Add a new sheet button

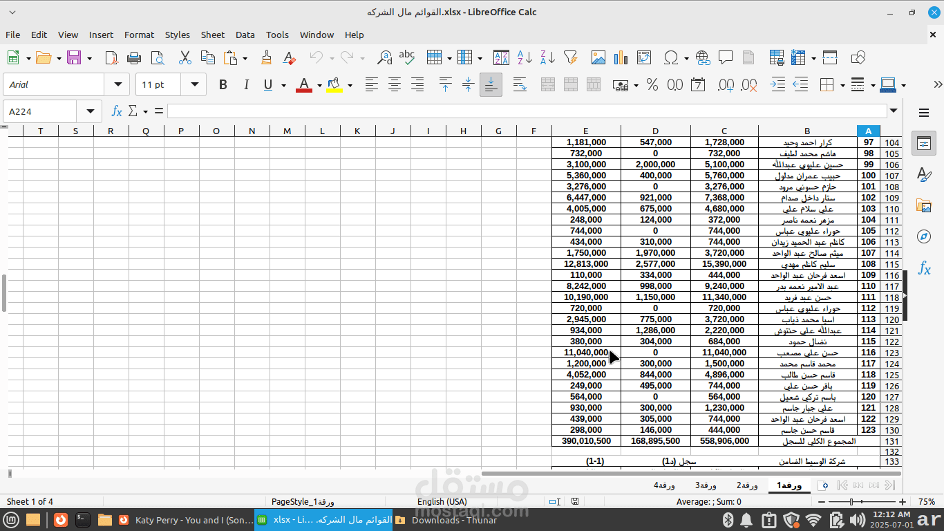pos(822,485)
